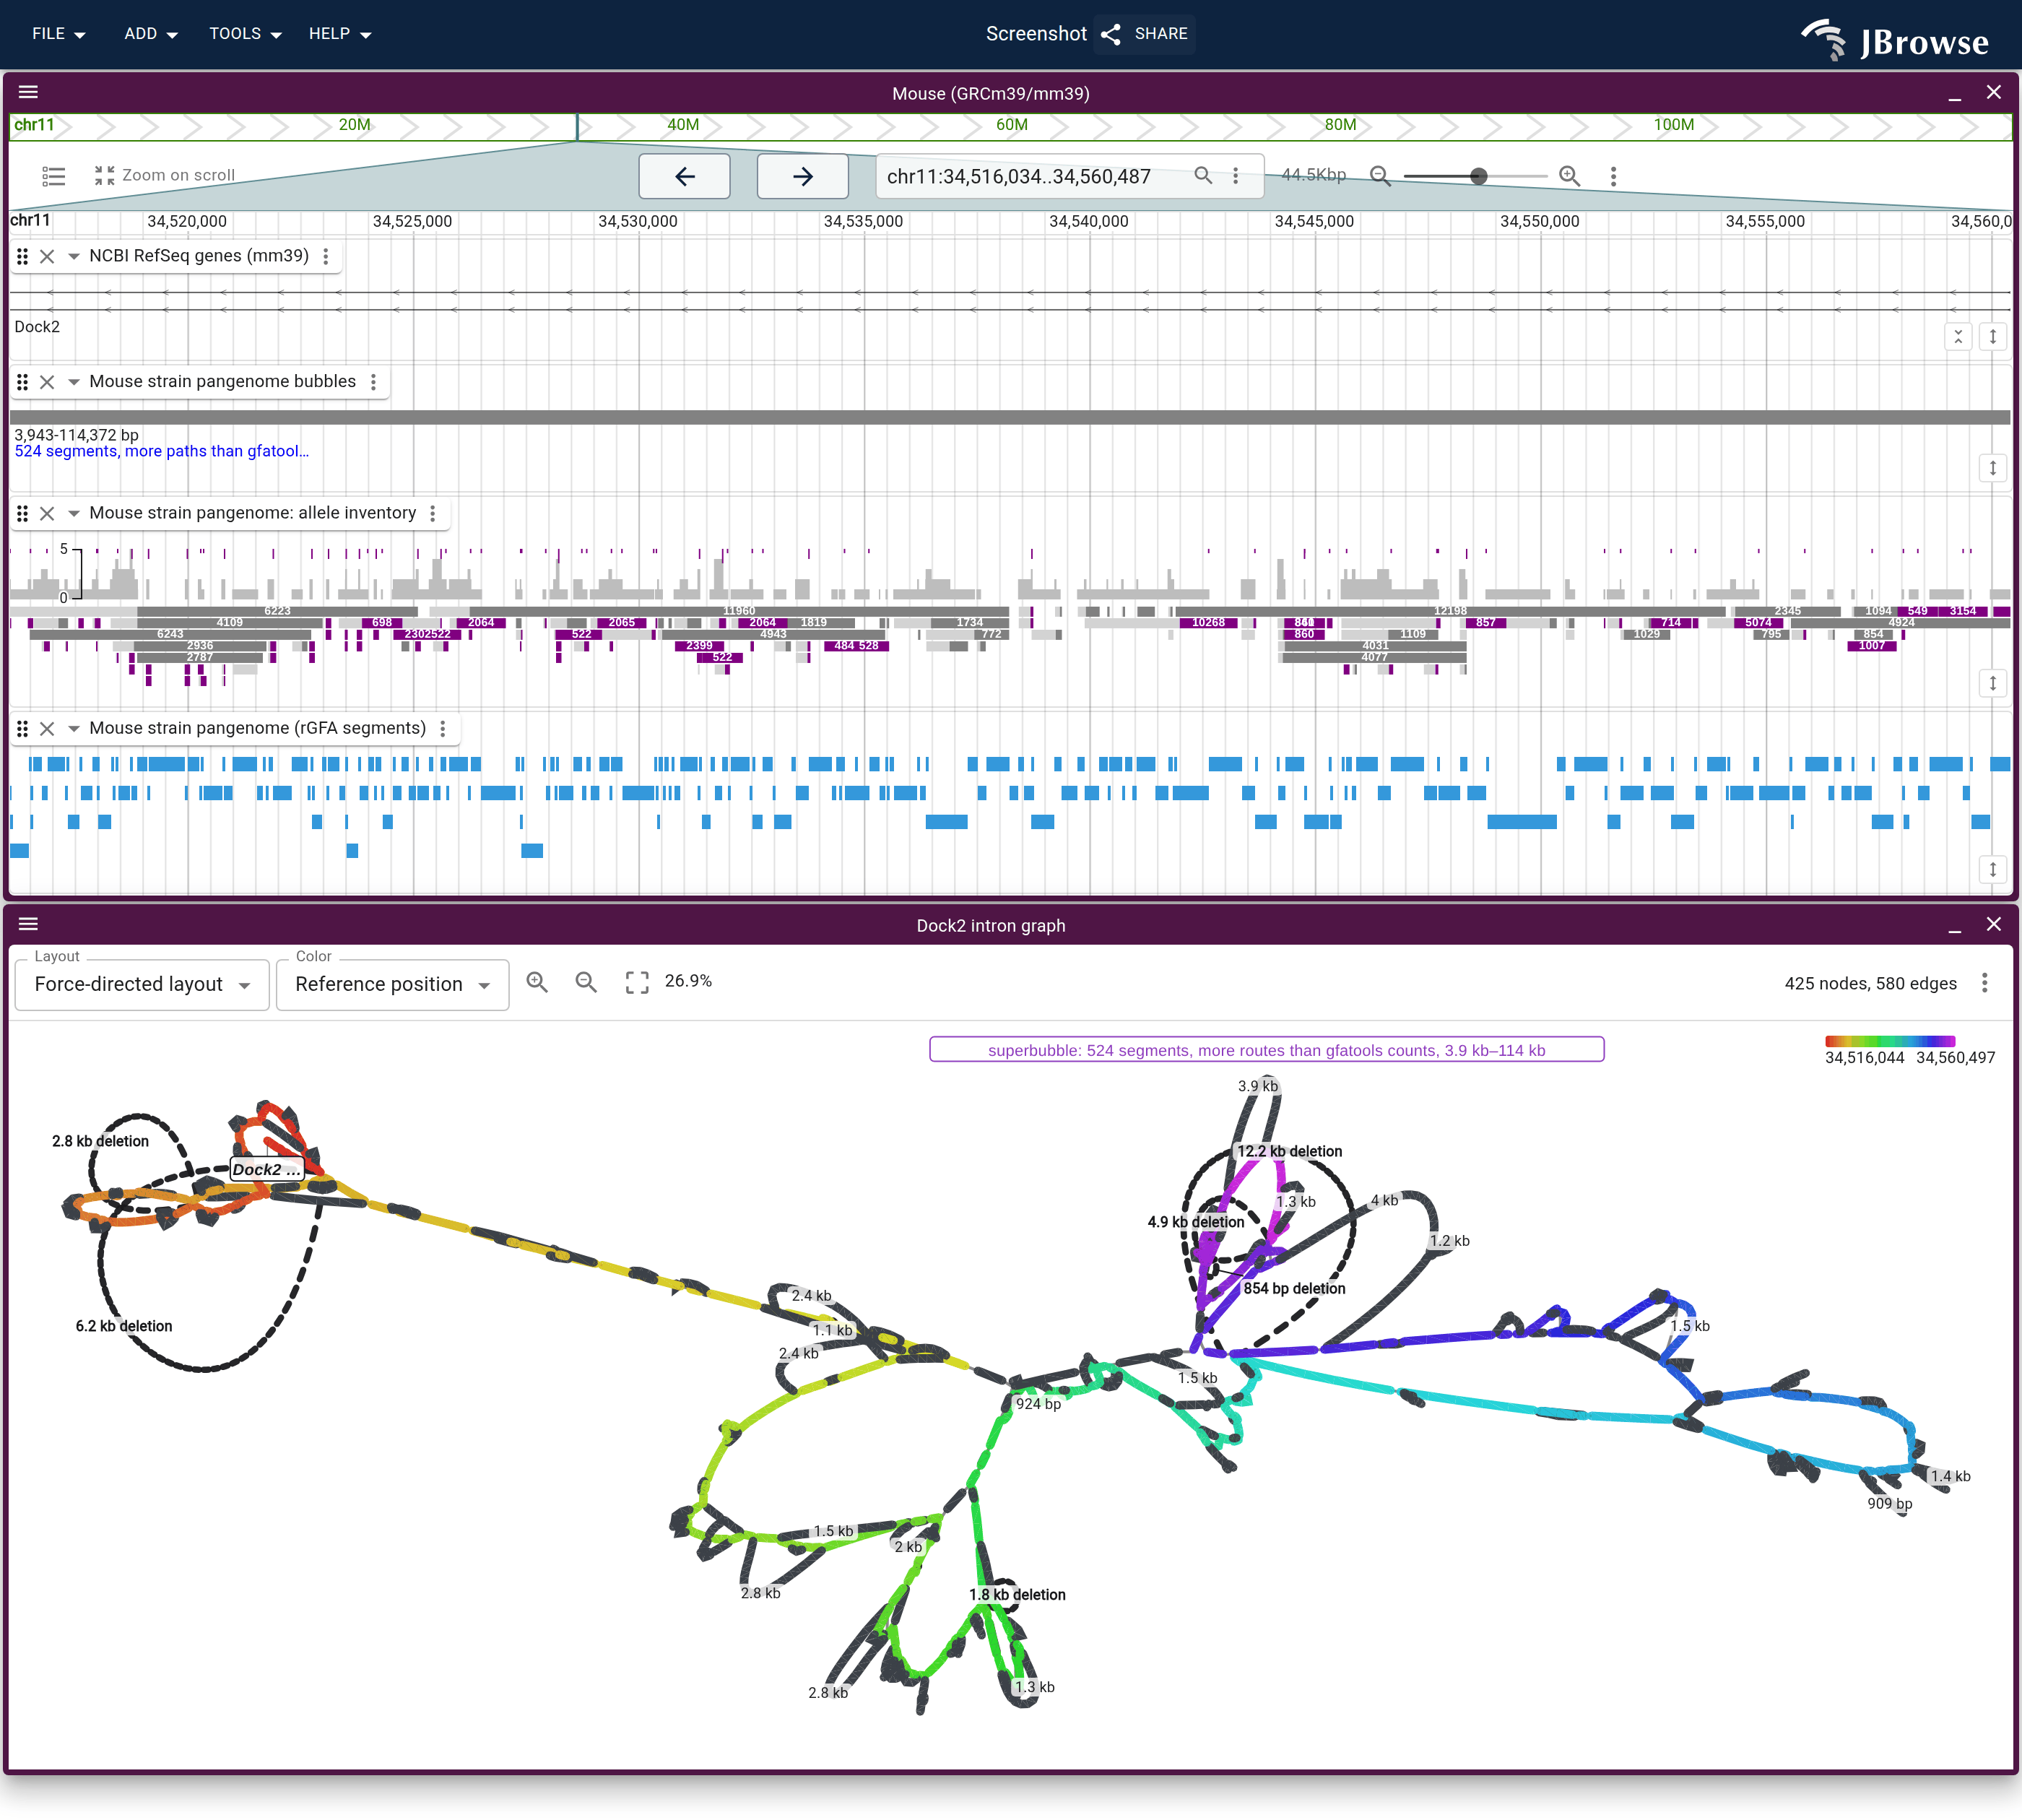Click rGFA segments track height resize icon
2022x1820 pixels.
coord(1992,869)
